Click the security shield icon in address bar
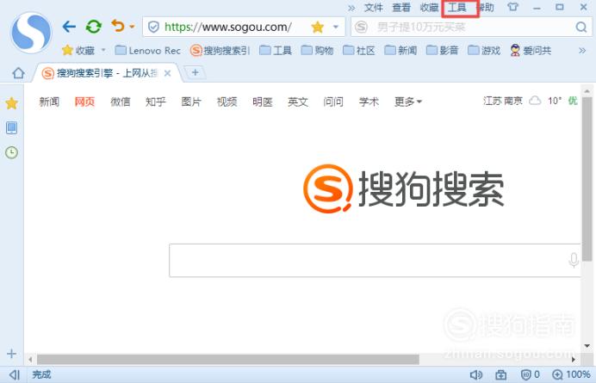Viewport: 596px width, 383px height. tap(153, 27)
